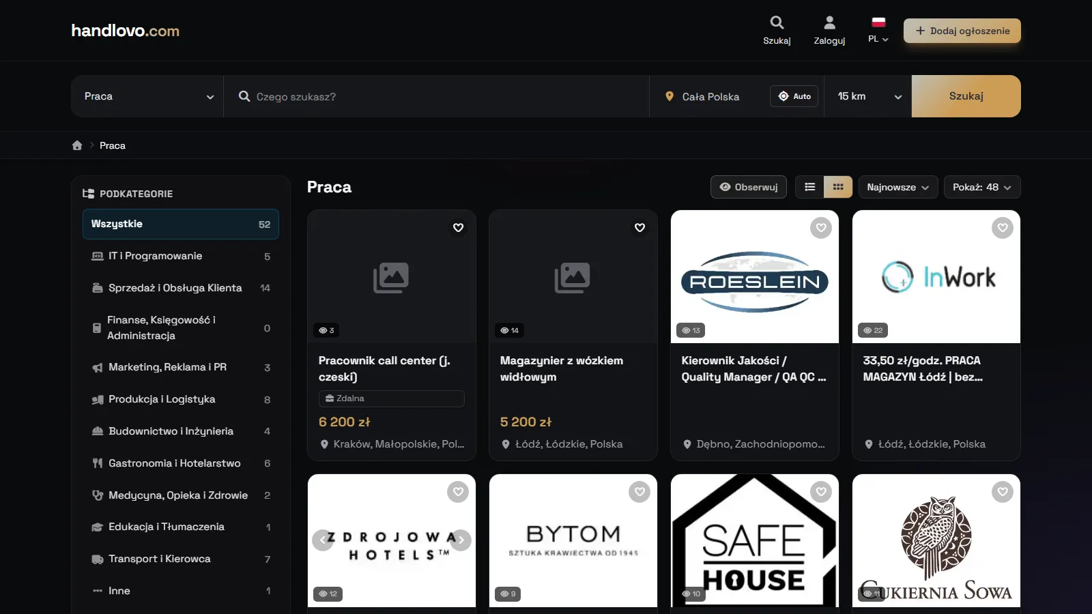The height and width of the screenshot is (614, 1092).
Task: Select Marketing, Reklama i PR subcategory
Action: click(x=181, y=367)
